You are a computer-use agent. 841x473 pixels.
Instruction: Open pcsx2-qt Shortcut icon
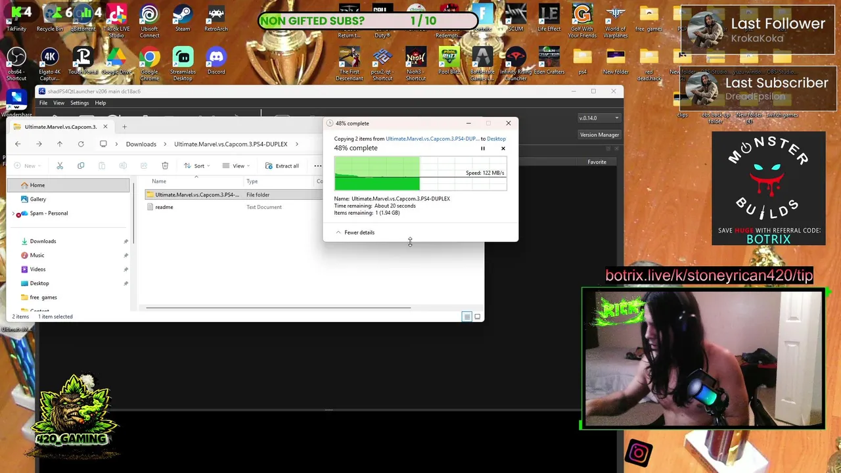tap(382, 64)
